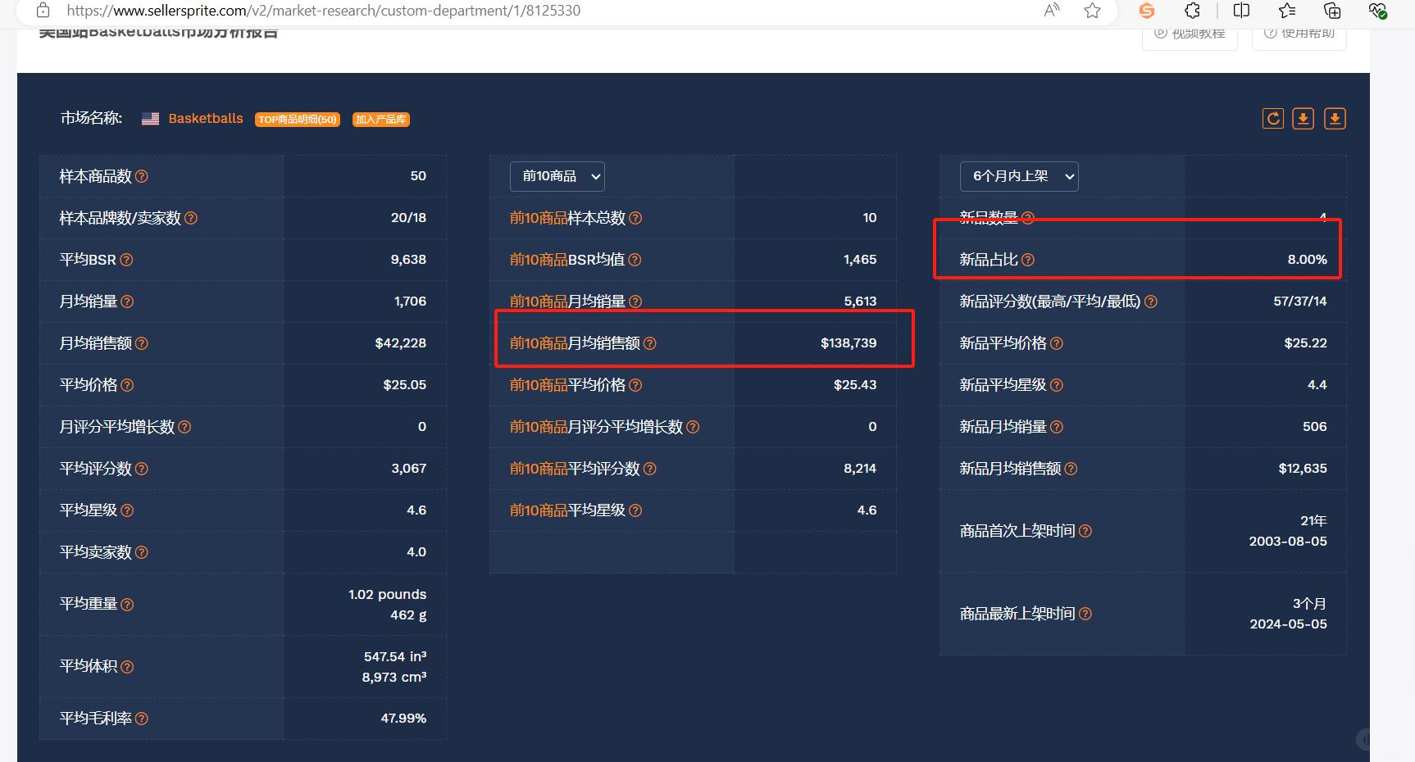
Task: Click the Basketballs market name link
Action: click(x=206, y=119)
